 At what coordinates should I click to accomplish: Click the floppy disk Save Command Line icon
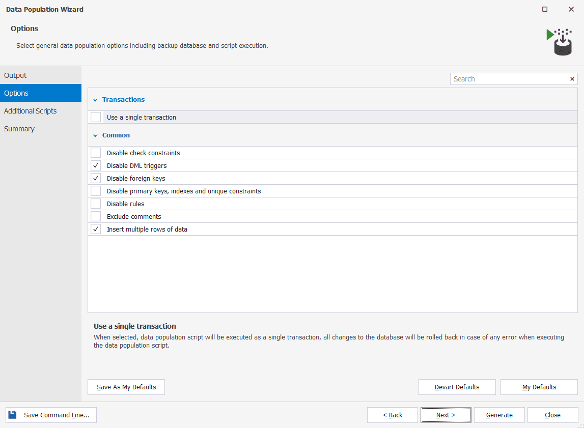(x=13, y=415)
